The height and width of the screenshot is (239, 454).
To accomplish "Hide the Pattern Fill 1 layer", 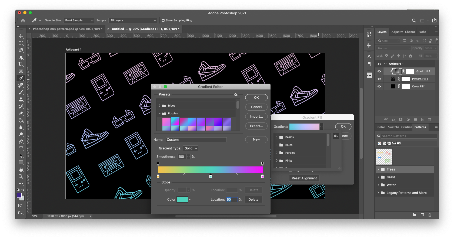I will 379,79.
